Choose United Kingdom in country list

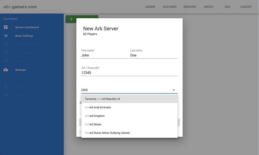[x=129, y=116]
